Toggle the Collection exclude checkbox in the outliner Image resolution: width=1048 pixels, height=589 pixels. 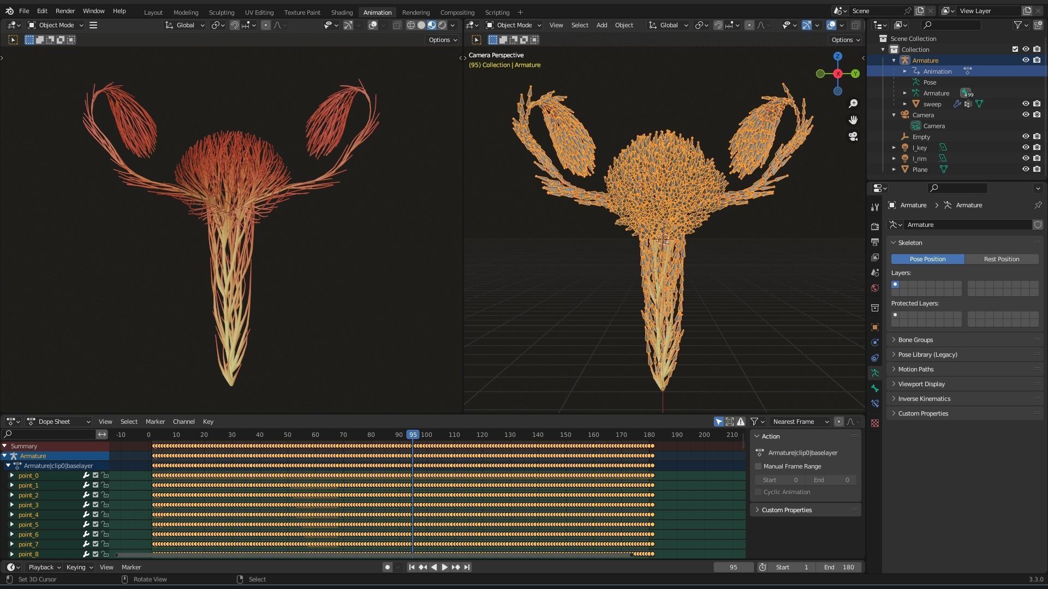coord(1015,49)
